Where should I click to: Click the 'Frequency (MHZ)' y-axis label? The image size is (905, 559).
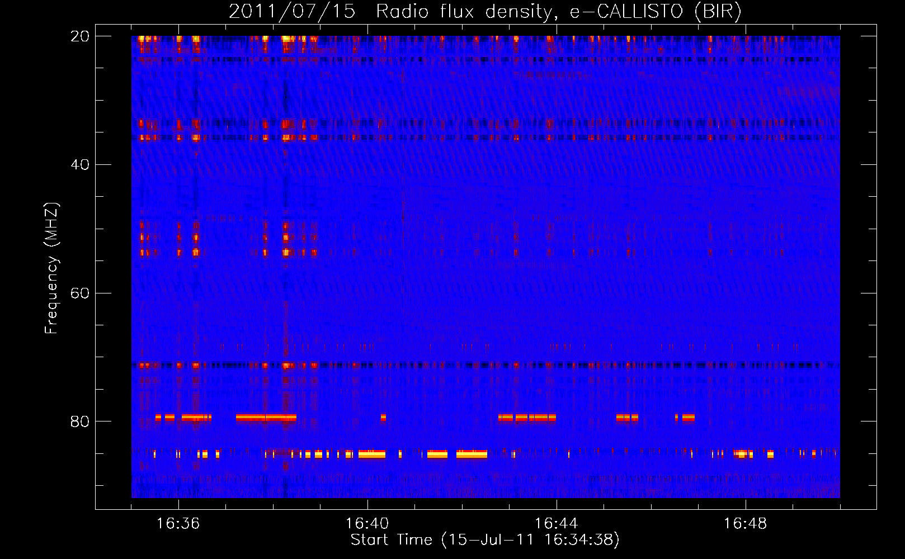pyautogui.click(x=51, y=268)
